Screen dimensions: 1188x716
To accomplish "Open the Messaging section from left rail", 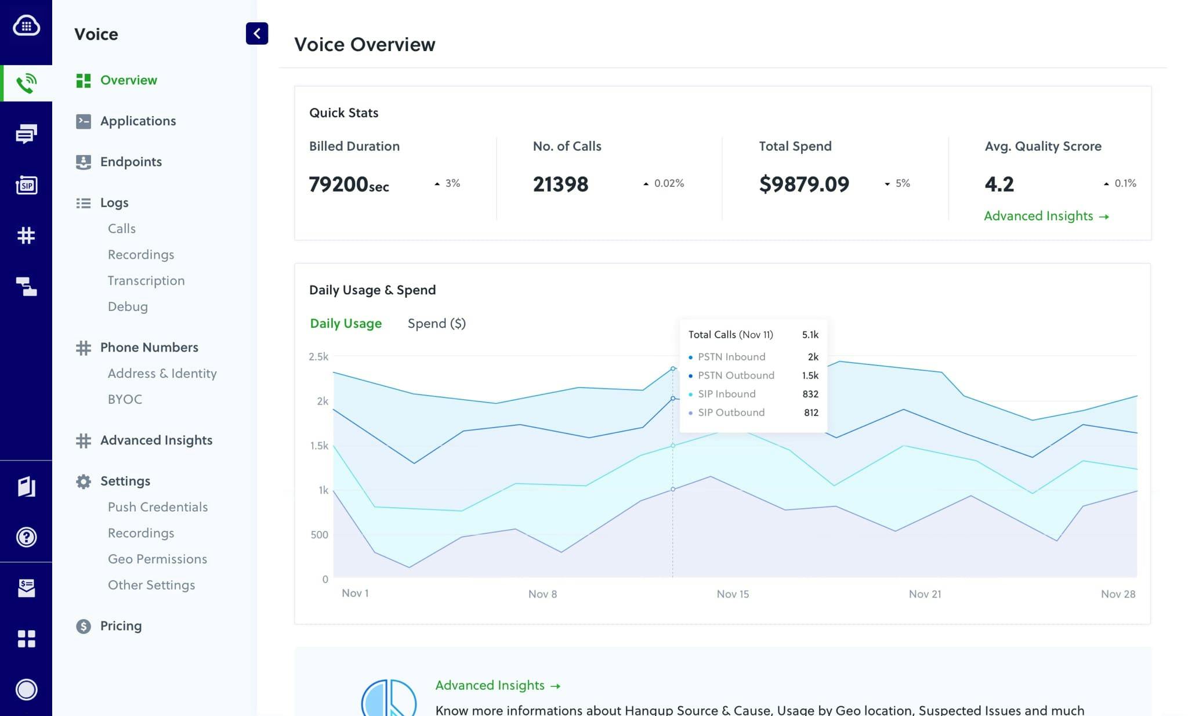I will pos(26,133).
